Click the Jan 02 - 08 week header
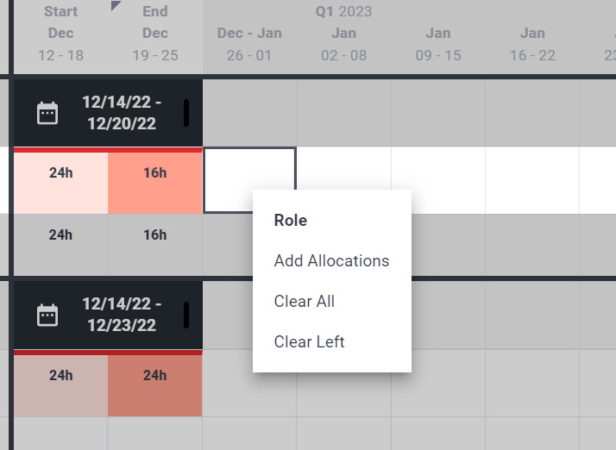The height and width of the screenshot is (450, 616). (x=343, y=44)
